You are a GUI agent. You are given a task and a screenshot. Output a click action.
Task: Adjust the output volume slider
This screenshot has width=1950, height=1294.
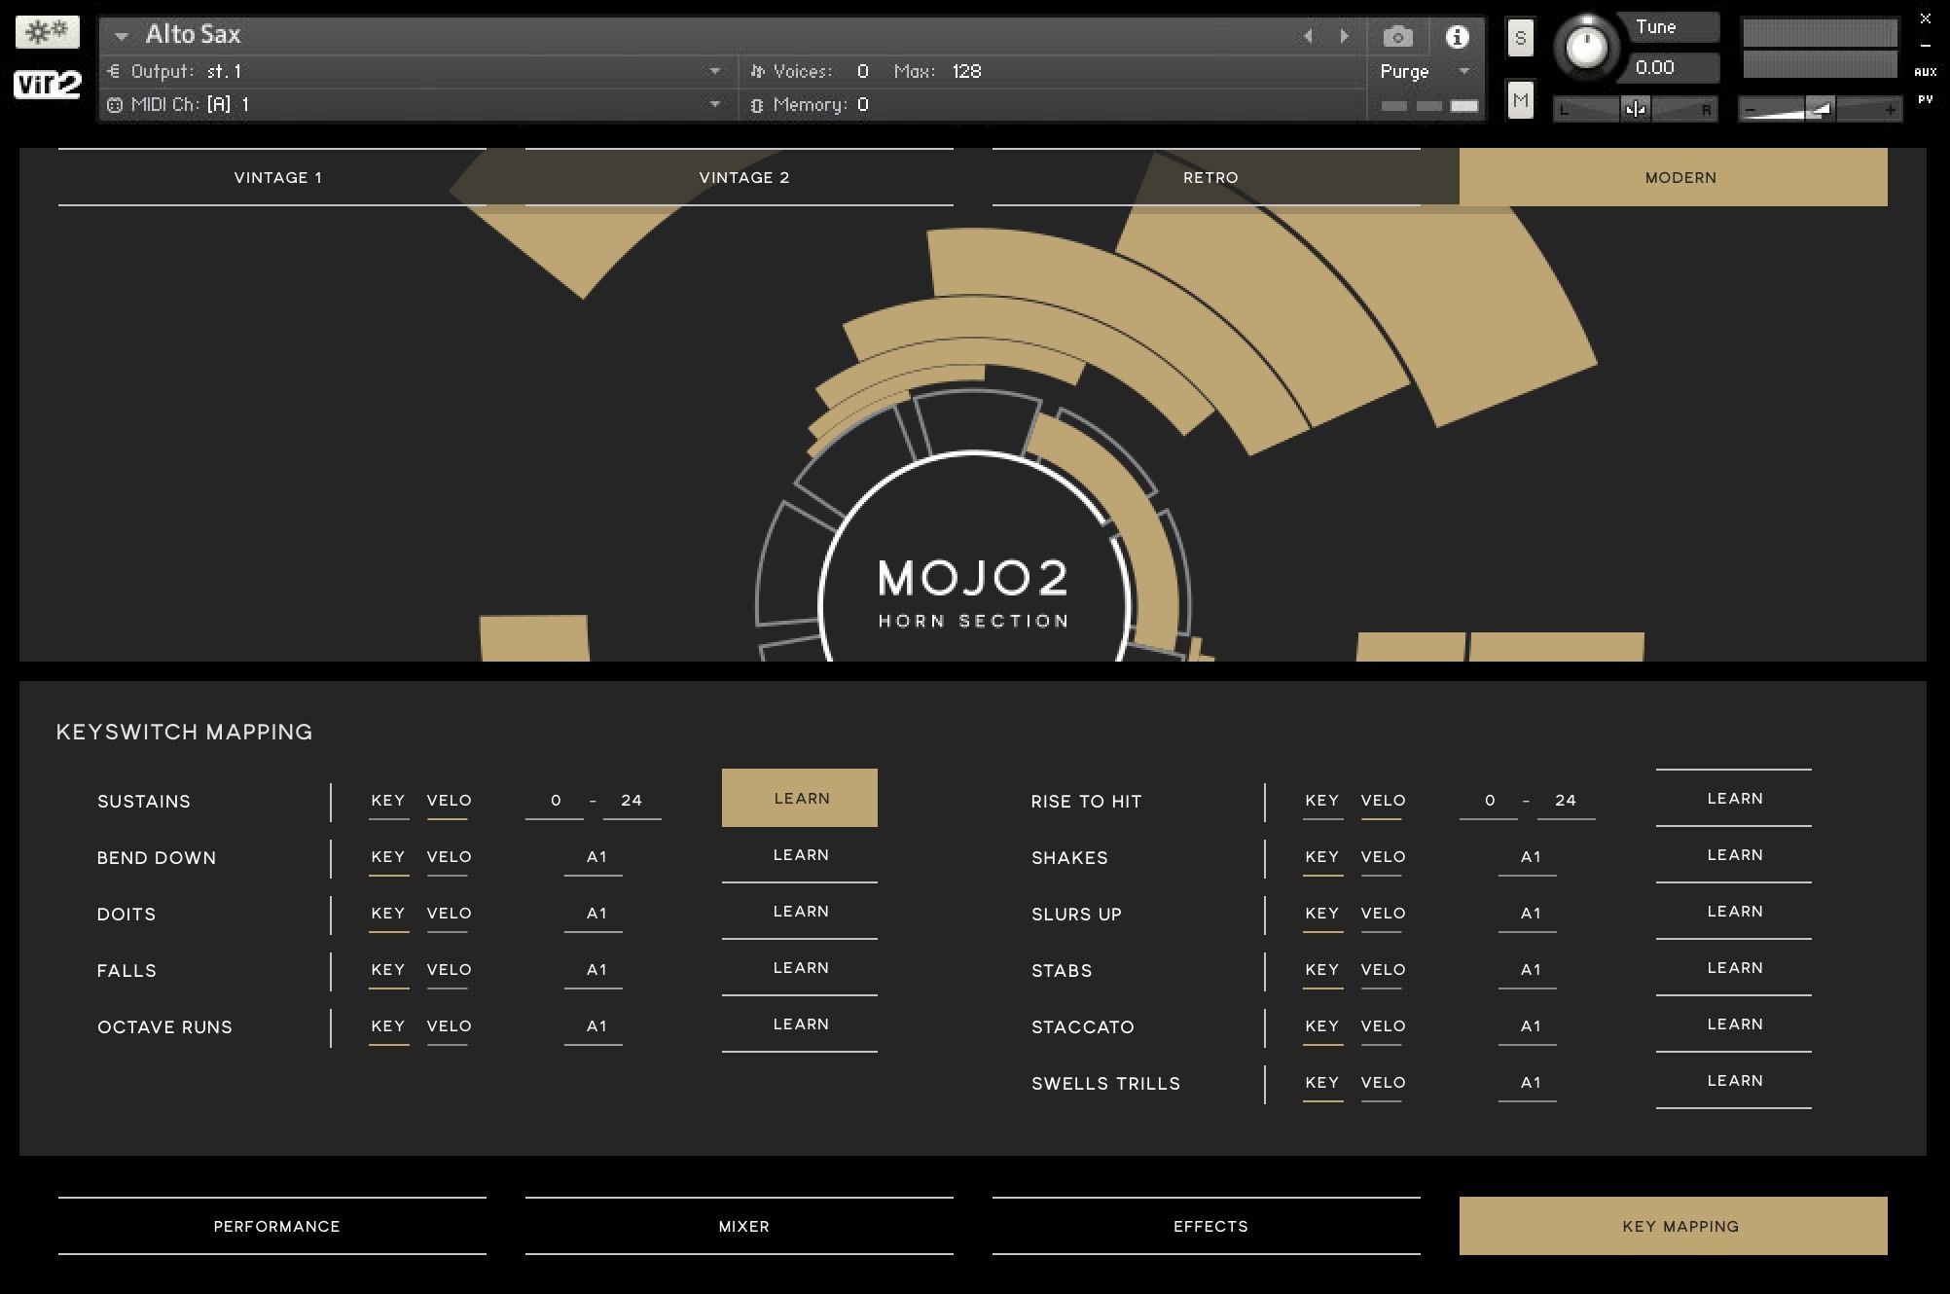click(1820, 109)
